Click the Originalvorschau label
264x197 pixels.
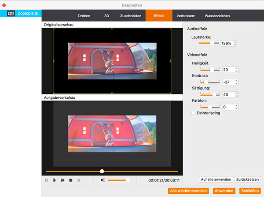click(59, 25)
